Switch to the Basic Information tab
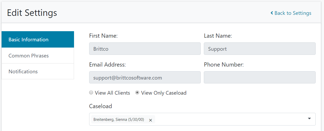The height and width of the screenshot is (131, 324). point(38,40)
